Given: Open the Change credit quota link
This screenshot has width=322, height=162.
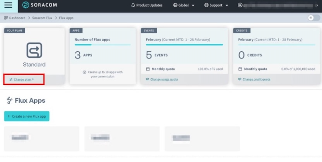Looking at the screenshot, I should pos(256,79).
